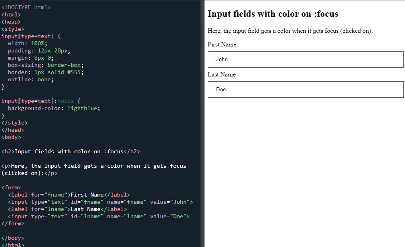Click the closing body tag near the bottom
The width and height of the screenshot is (405, 247).
click(x=13, y=238)
